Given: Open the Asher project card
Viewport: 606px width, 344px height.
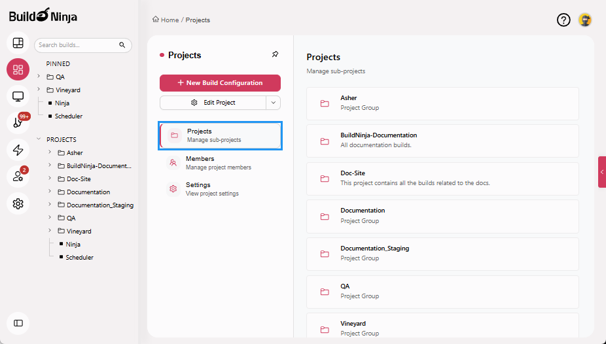Looking at the screenshot, I should click(x=442, y=103).
